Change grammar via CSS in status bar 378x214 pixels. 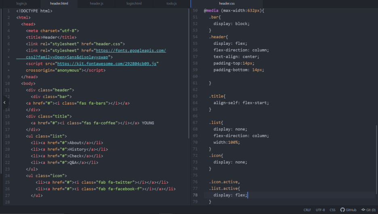click(332, 210)
